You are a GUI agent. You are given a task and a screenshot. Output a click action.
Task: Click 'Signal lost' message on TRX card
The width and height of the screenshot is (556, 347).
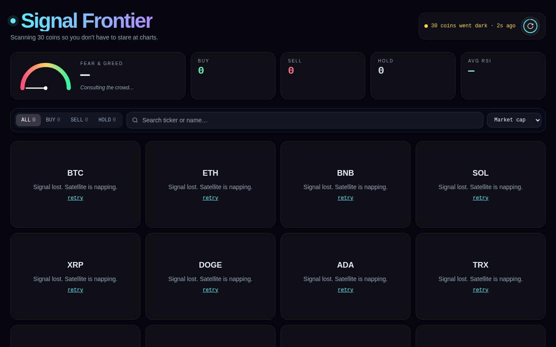click(x=480, y=279)
